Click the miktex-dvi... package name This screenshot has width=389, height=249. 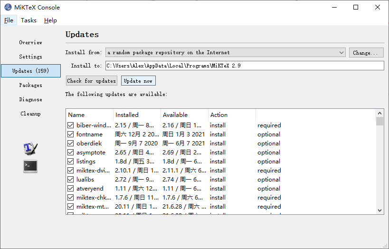click(93, 171)
